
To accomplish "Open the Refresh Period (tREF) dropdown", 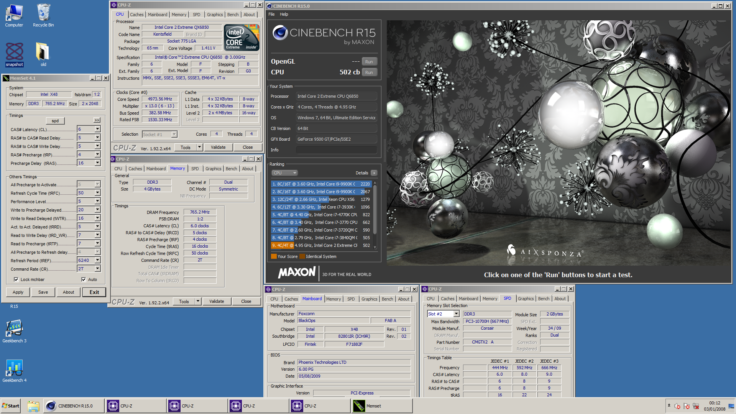I will point(97,260).
